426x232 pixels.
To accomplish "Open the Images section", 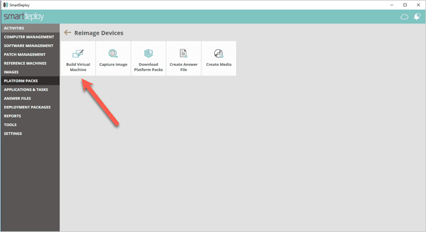I will click(30, 72).
